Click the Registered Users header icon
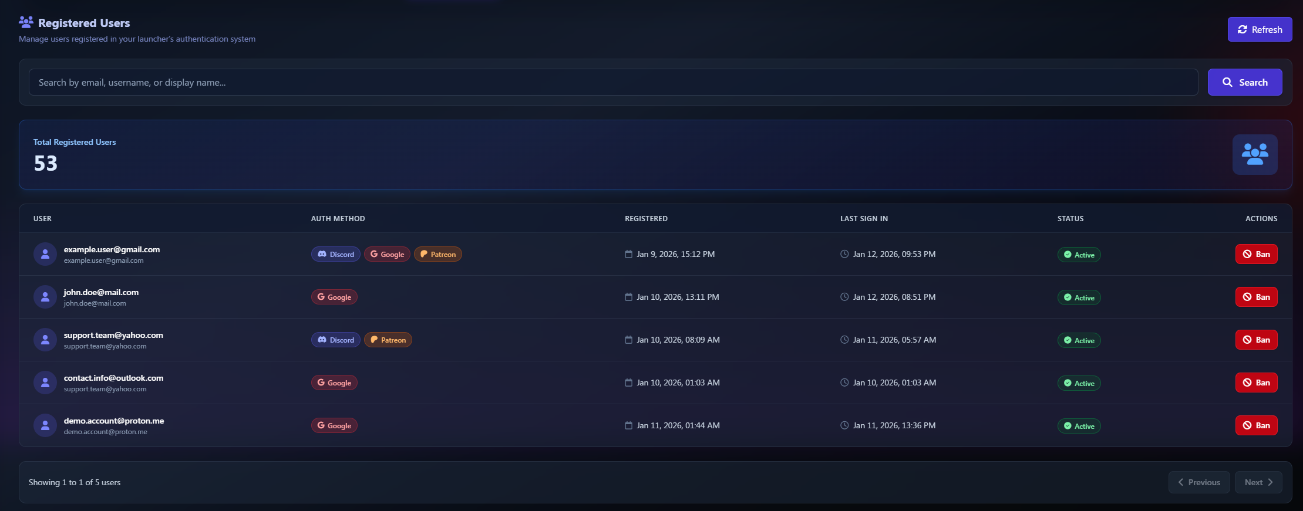This screenshot has width=1303, height=511. [26, 22]
